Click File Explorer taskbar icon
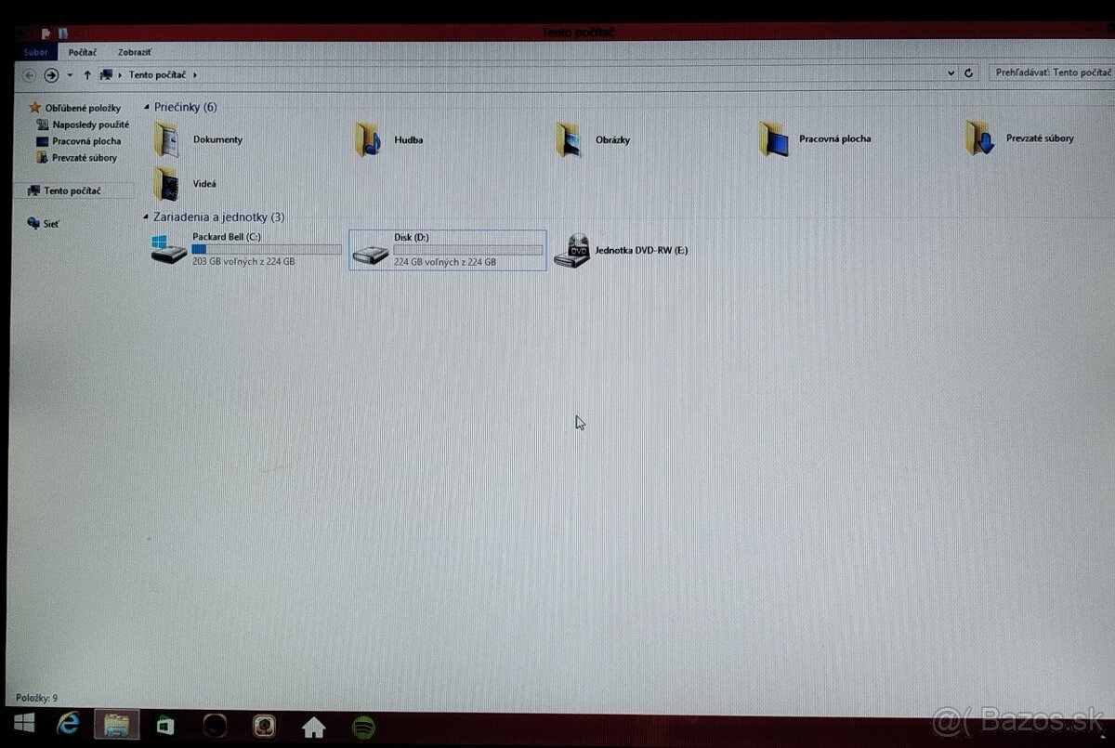 116,725
